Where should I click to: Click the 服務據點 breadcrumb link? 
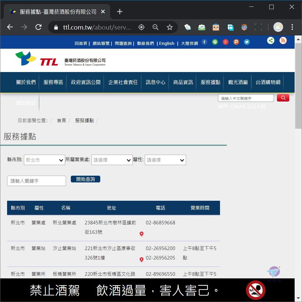(84, 120)
